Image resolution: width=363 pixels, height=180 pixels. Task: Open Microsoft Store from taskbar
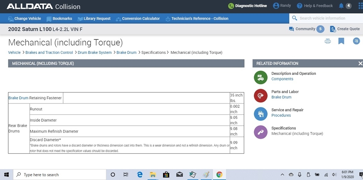(x=166, y=175)
